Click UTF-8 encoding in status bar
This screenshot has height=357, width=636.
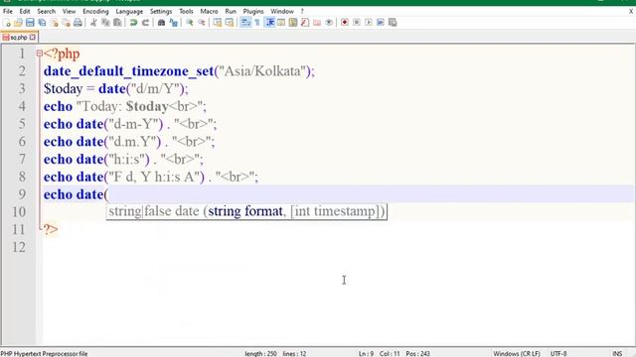pyautogui.click(x=558, y=353)
